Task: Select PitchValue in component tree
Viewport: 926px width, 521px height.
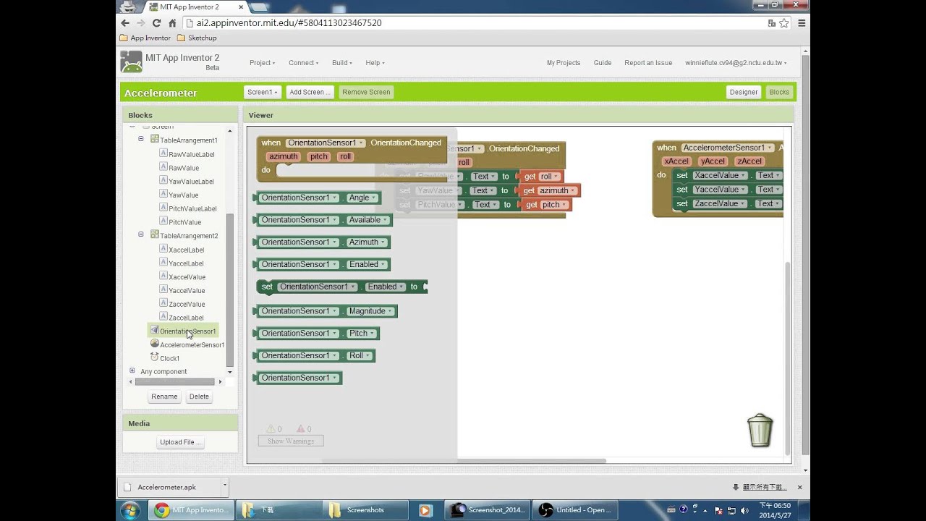Action: click(x=184, y=222)
